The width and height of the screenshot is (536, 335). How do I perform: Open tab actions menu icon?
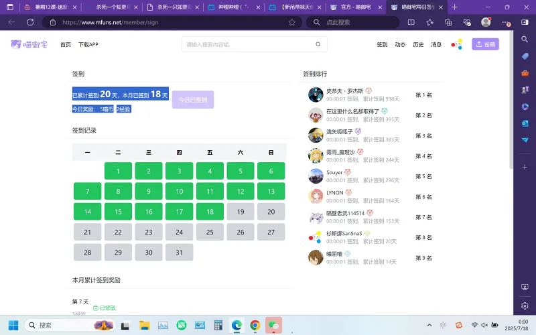(10, 7)
